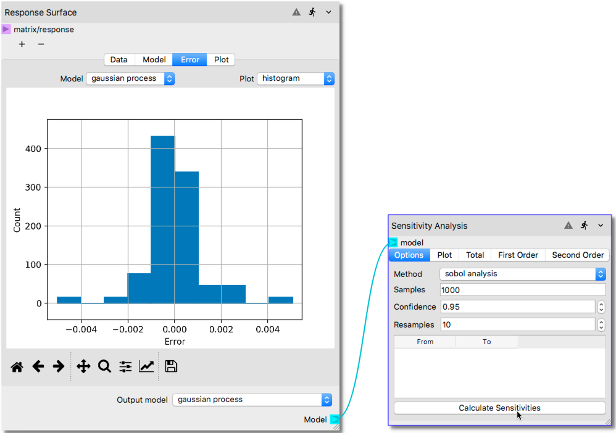Image resolution: width=616 pixels, height=433 pixels.
Task: Open the Model dropdown showing gaussian process
Action: [130, 79]
